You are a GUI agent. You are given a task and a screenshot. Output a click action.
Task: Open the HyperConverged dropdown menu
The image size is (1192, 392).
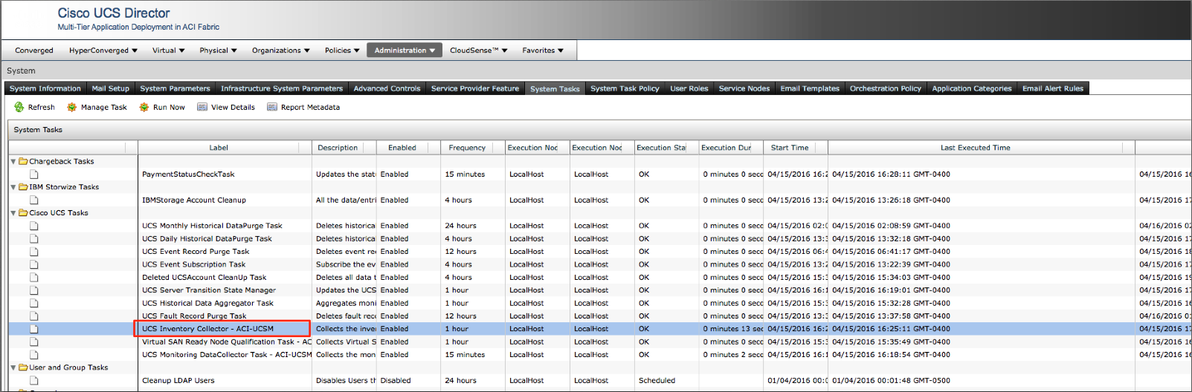(103, 50)
